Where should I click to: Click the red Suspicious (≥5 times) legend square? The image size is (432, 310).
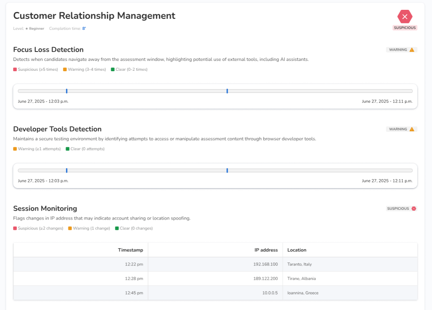[15, 70]
